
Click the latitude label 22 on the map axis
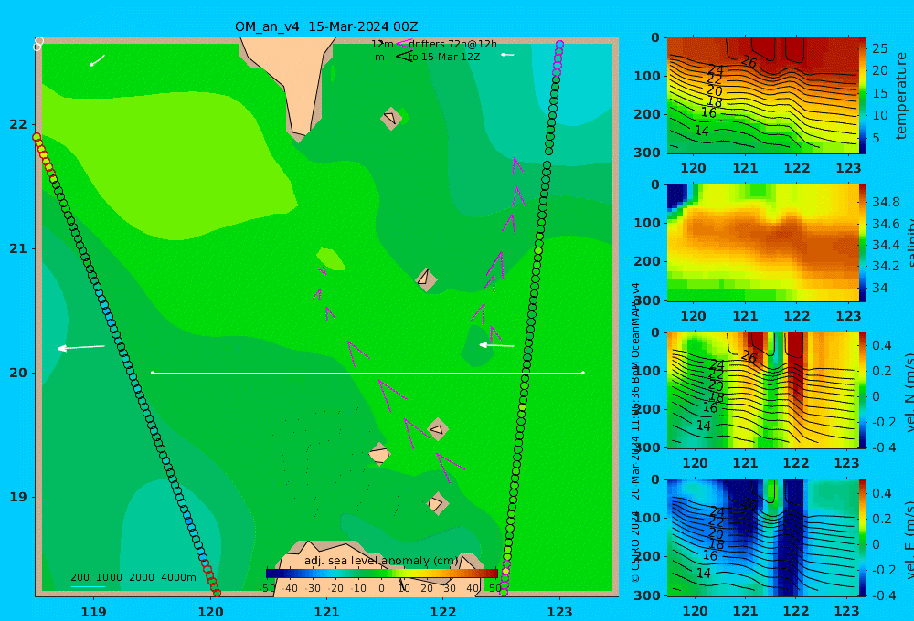click(x=18, y=124)
